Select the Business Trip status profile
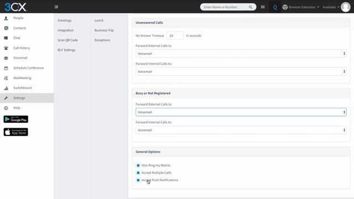 click(x=104, y=30)
